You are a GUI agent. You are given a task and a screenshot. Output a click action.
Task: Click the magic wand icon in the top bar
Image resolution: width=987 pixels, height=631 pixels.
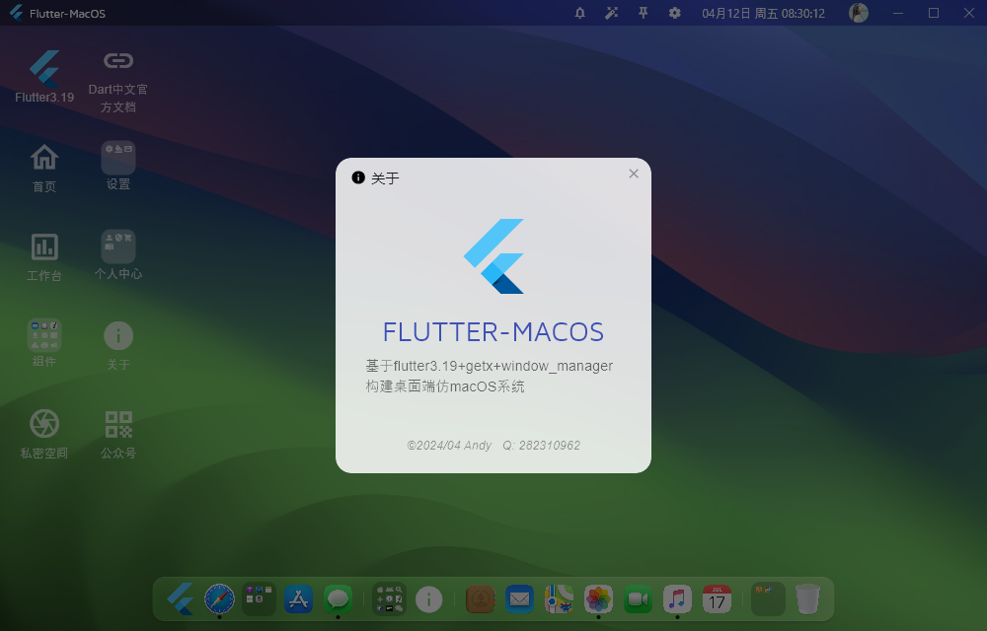[x=612, y=13]
